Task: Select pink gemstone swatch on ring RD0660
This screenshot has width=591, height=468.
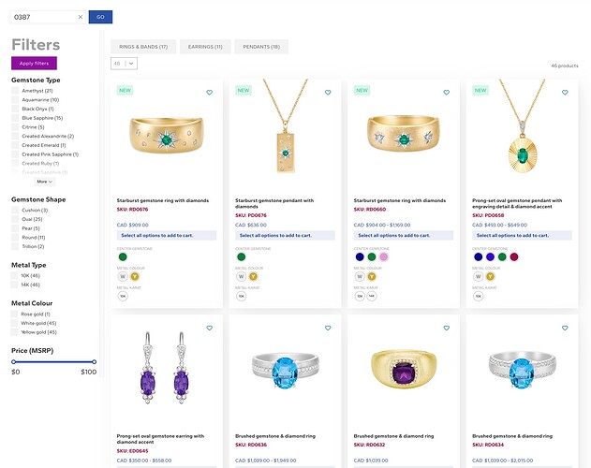Action: click(x=383, y=257)
